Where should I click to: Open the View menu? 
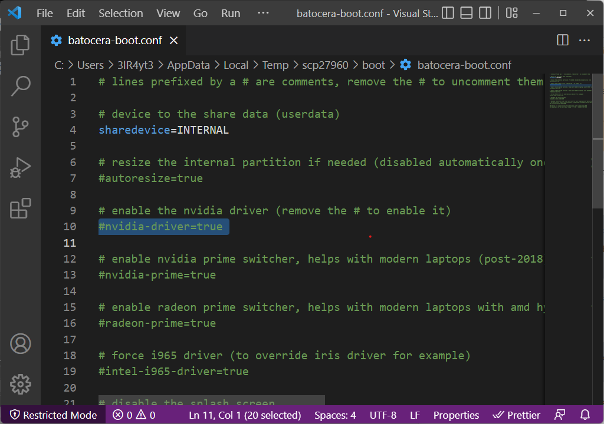[x=168, y=14]
